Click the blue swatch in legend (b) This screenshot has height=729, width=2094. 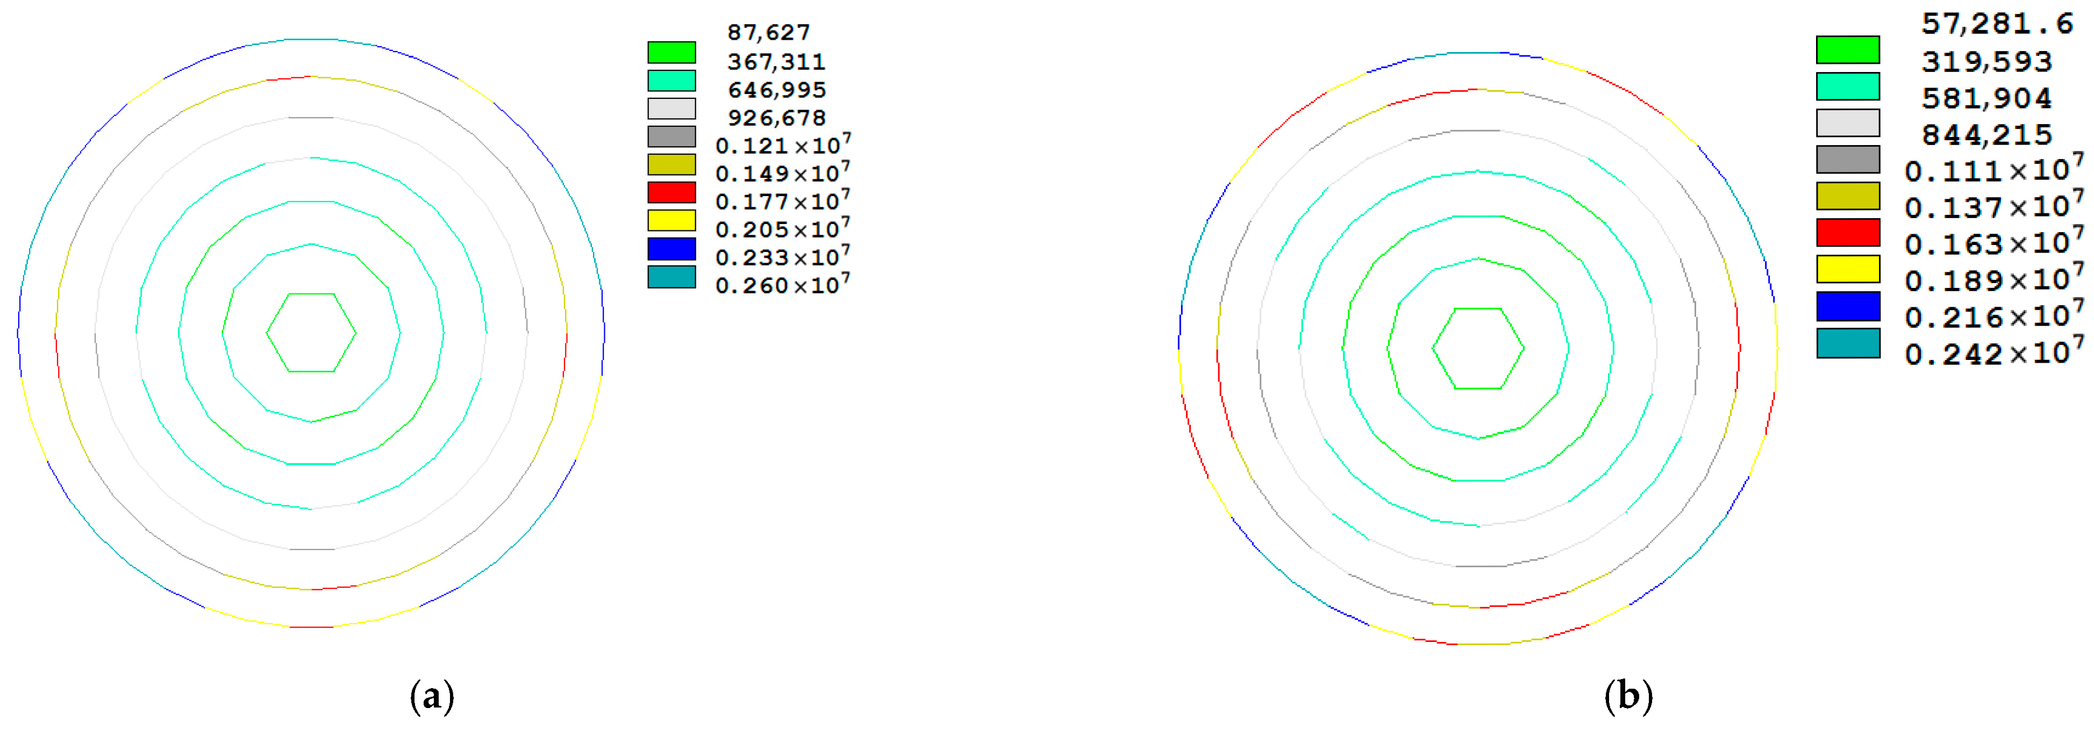coord(1848,306)
